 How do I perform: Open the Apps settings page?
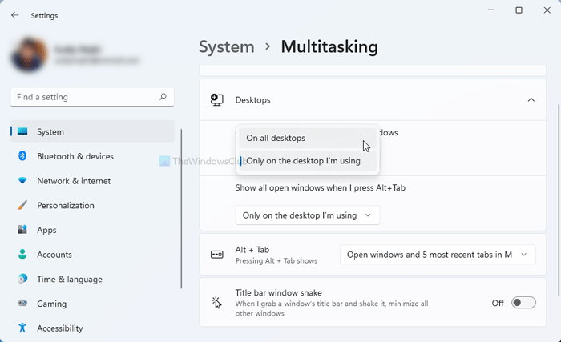(46, 230)
